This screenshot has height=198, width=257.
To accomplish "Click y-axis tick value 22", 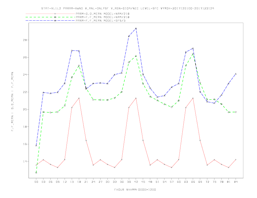I will (x=25, y=92).
